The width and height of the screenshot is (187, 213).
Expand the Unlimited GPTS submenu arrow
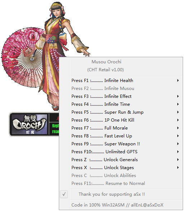coord(178,152)
